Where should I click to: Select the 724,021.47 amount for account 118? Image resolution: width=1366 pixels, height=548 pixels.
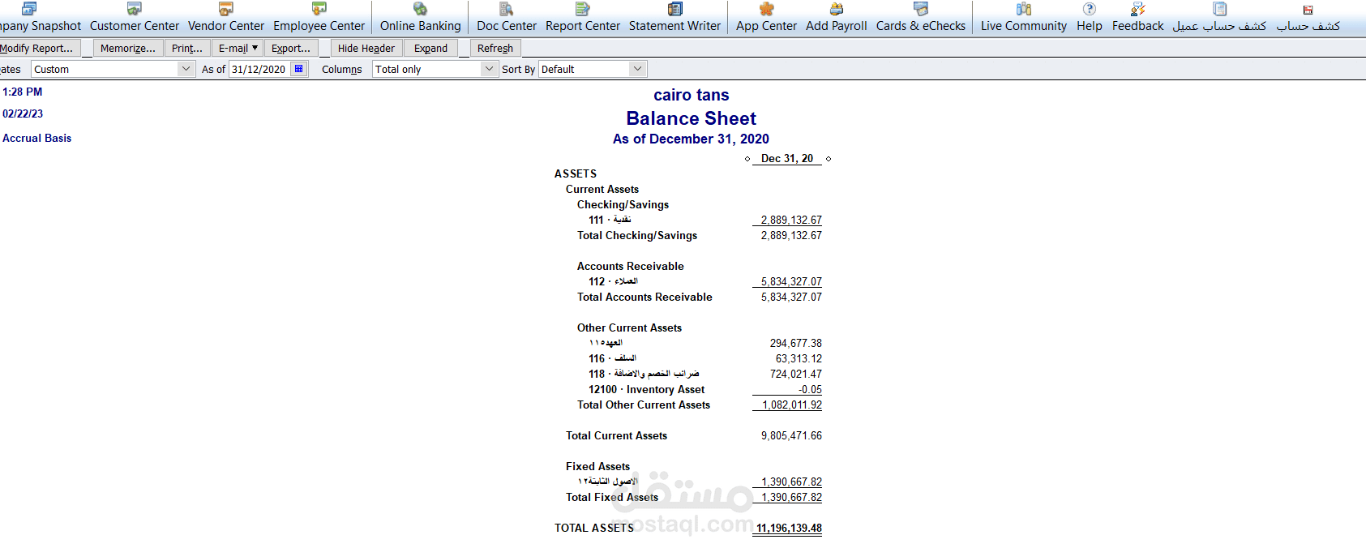click(x=796, y=375)
